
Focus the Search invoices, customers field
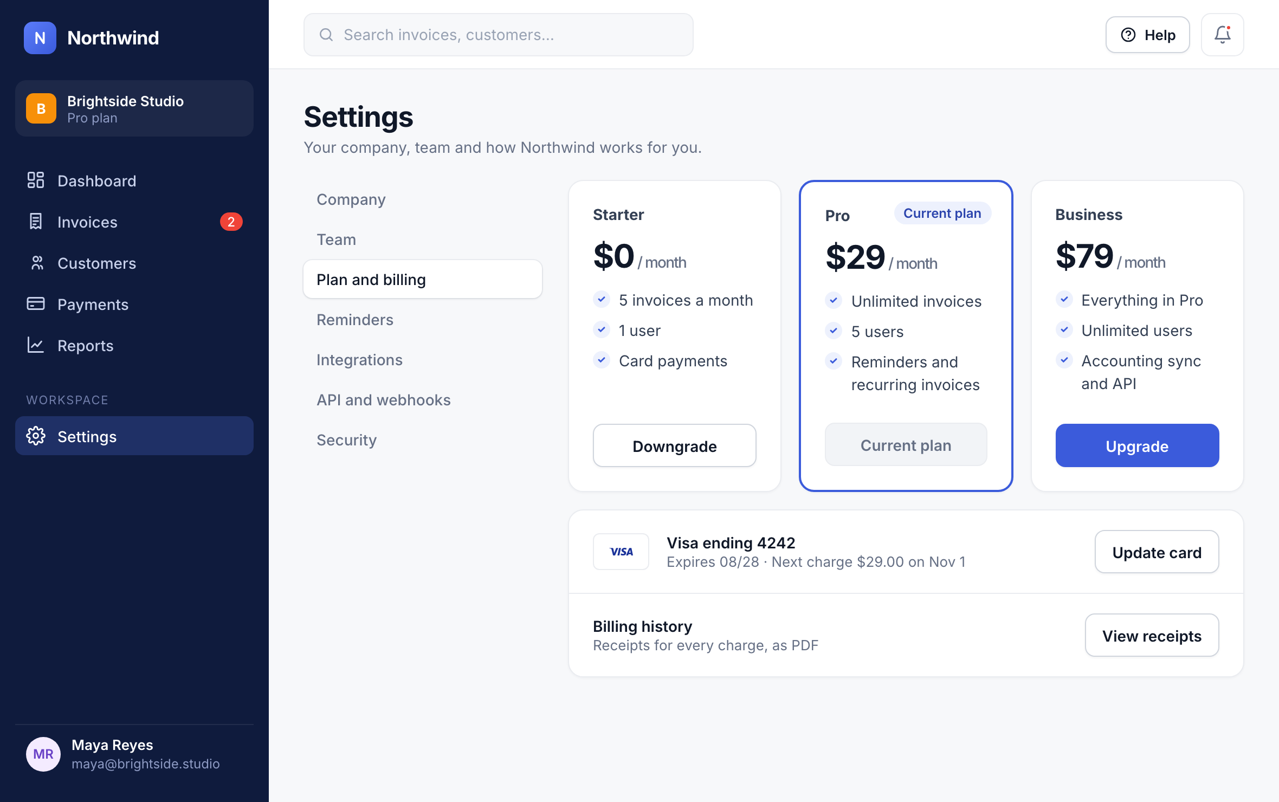click(498, 35)
